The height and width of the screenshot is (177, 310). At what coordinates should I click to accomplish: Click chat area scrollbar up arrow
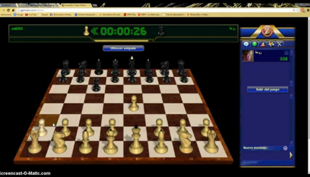click(291, 96)
